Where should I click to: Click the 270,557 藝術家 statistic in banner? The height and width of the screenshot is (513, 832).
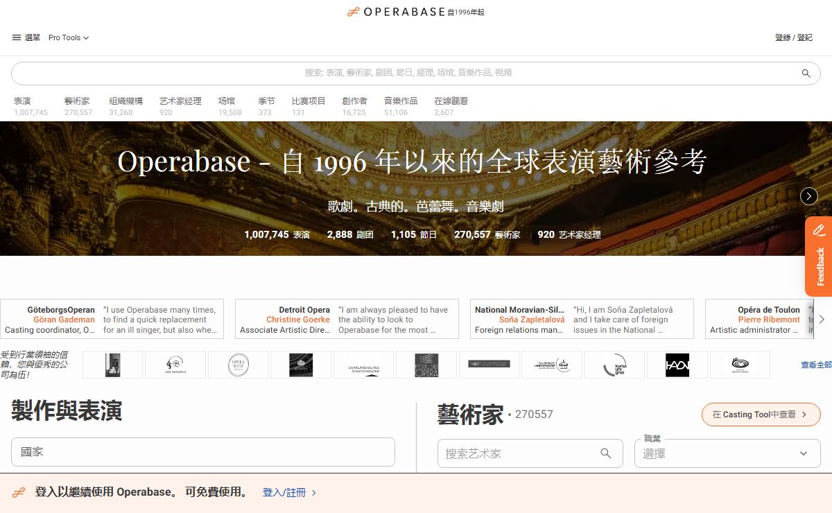point(487,235)
